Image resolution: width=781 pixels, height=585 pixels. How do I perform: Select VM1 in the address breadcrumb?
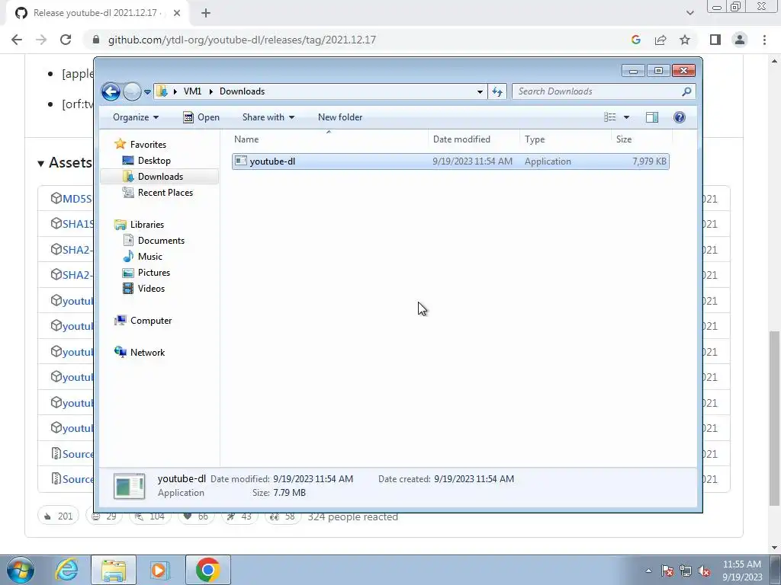192,91
